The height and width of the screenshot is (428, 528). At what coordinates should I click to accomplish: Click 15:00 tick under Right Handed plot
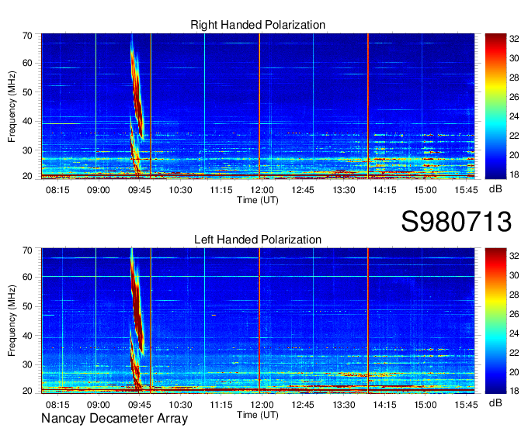click(x=425, y=190)
